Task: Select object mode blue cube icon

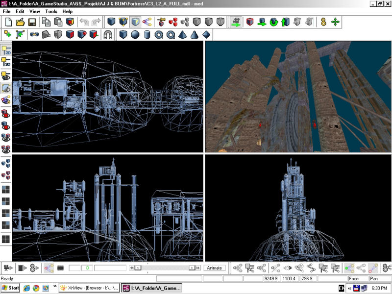Action: coord(111,22)
